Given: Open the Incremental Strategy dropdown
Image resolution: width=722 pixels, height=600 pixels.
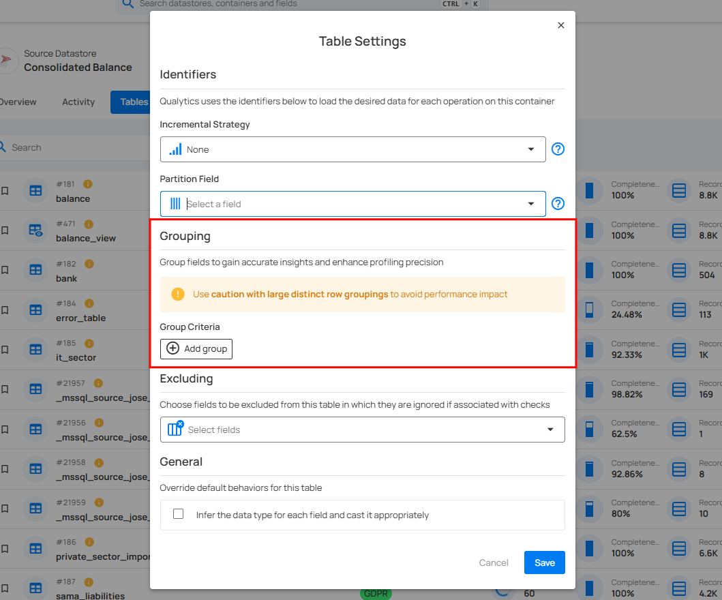Looking at the screenshot, I should [352, 149].
